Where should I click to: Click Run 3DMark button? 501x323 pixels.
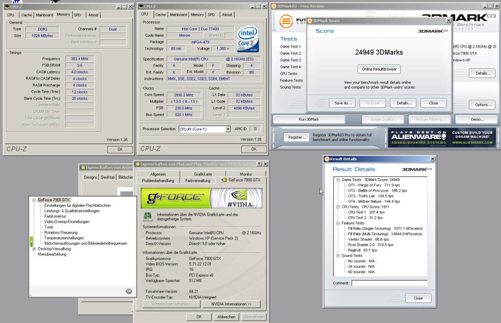tap(309, 119)
